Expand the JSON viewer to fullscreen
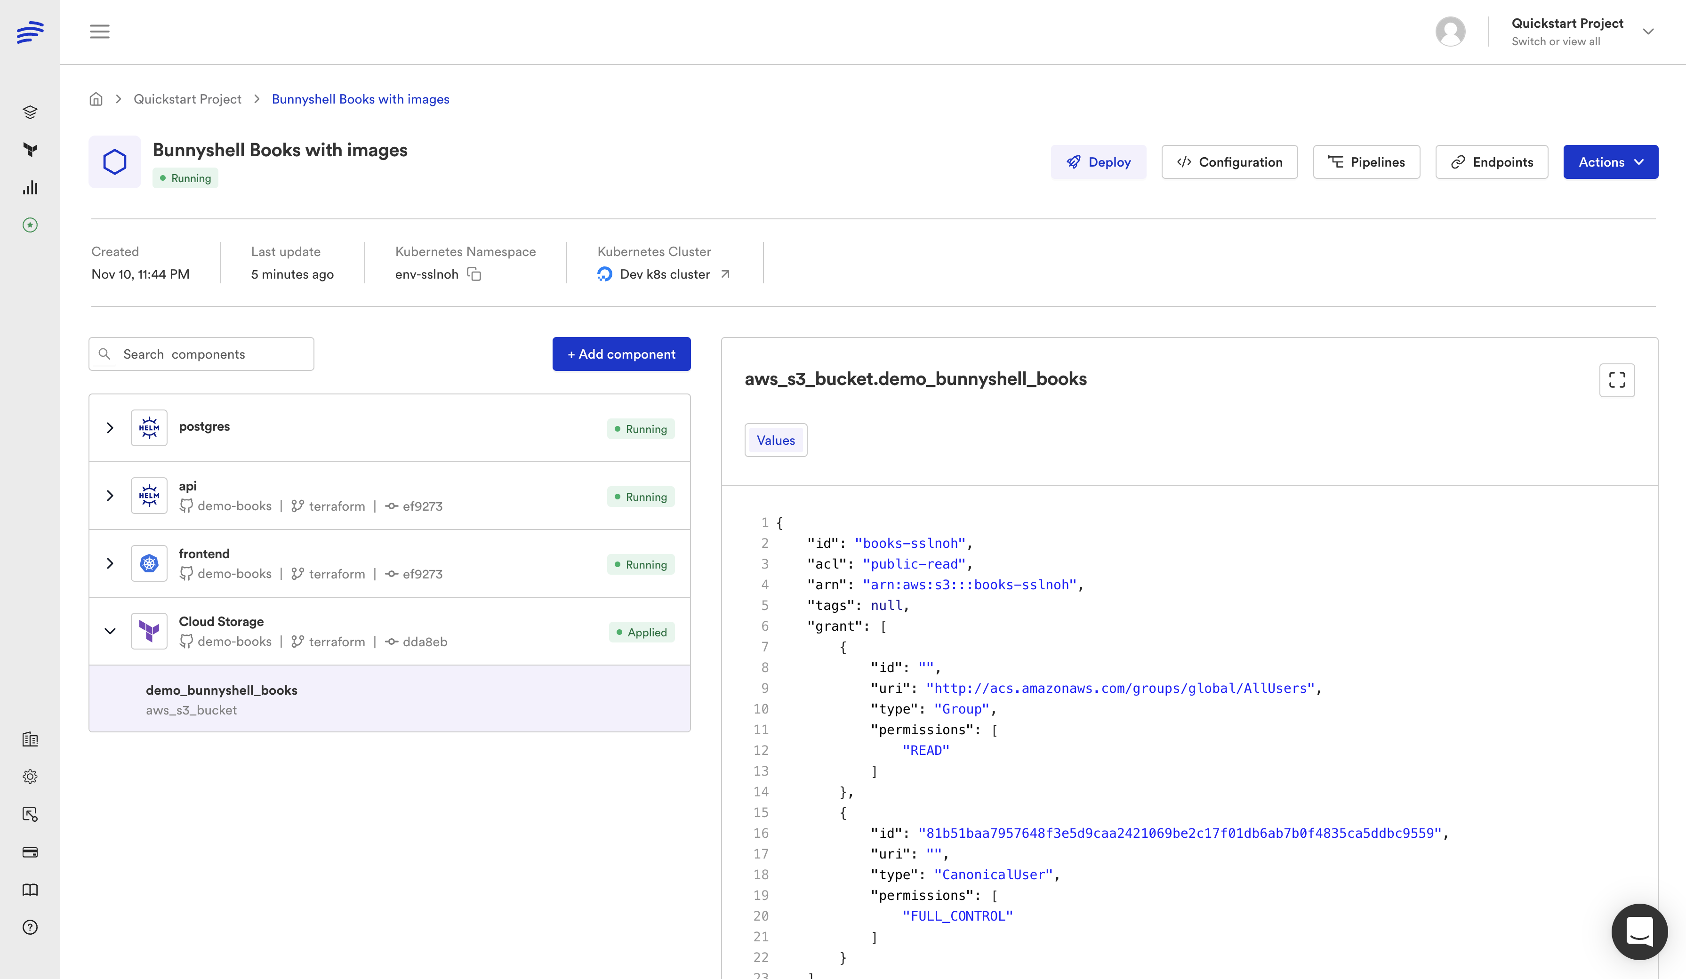The image size is (1686, 979). coord(1617,380)
